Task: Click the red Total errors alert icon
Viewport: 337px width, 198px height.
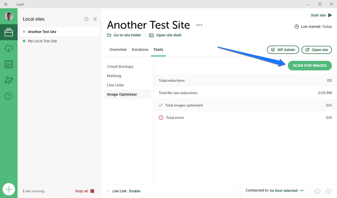Action: (161, 118)
